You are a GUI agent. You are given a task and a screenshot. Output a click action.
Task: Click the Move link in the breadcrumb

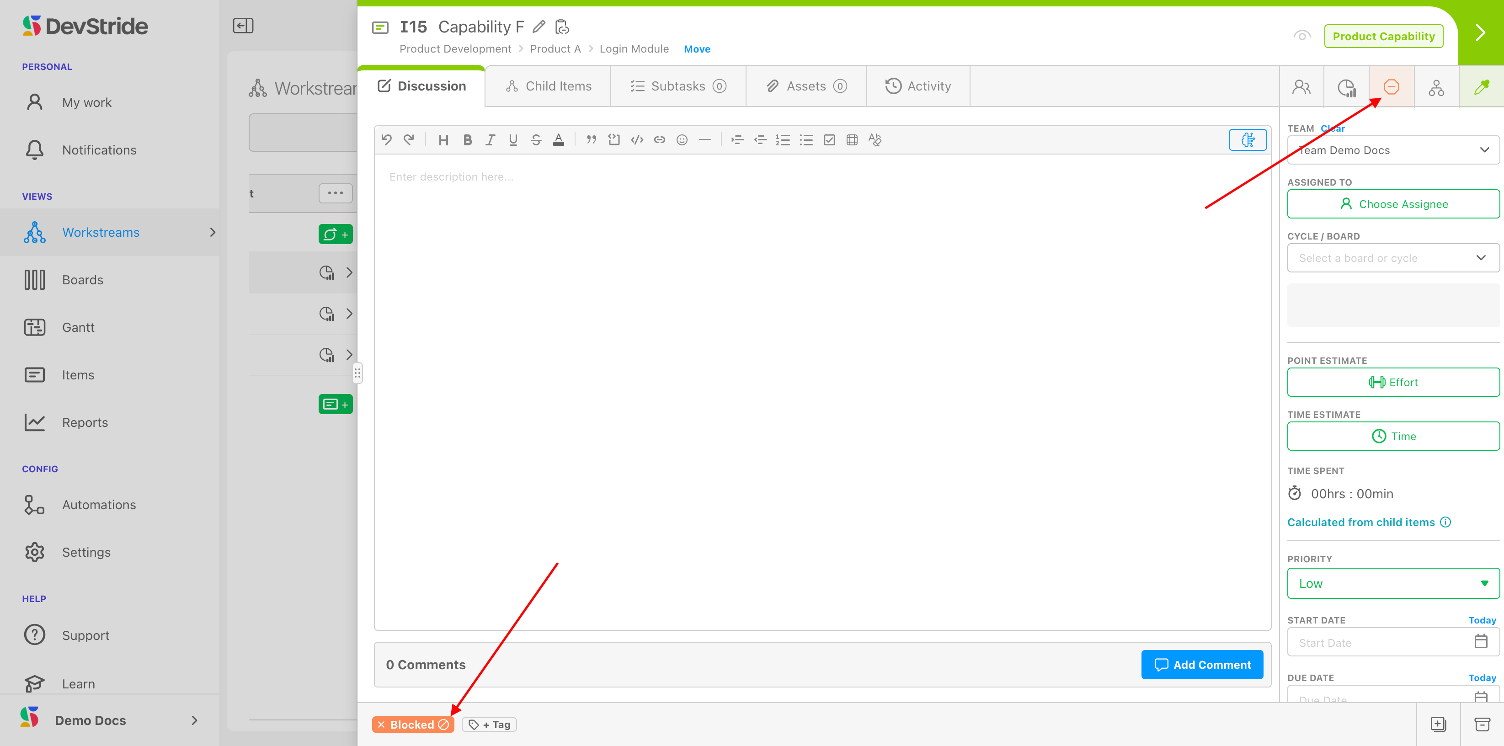coord(697,49)
